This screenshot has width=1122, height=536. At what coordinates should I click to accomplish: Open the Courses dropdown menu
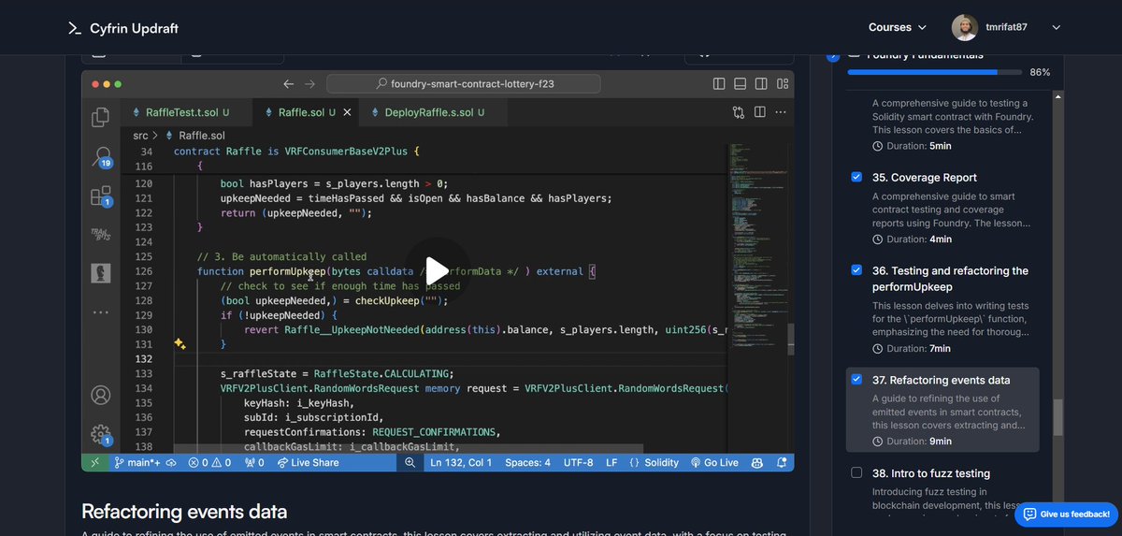click(x=898, y=27)
